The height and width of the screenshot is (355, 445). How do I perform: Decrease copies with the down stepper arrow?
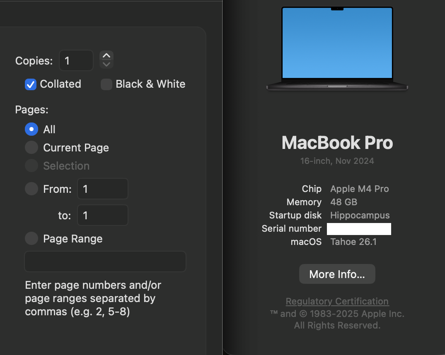[106, 64]
